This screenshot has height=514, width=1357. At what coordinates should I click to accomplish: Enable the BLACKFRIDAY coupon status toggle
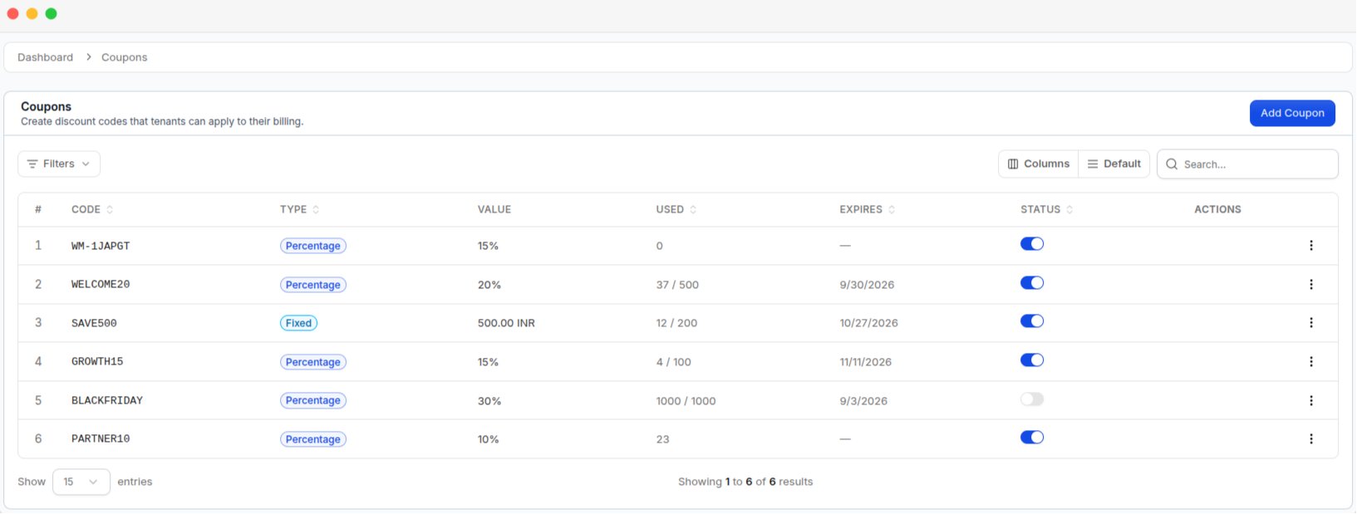coord(1032,399)
